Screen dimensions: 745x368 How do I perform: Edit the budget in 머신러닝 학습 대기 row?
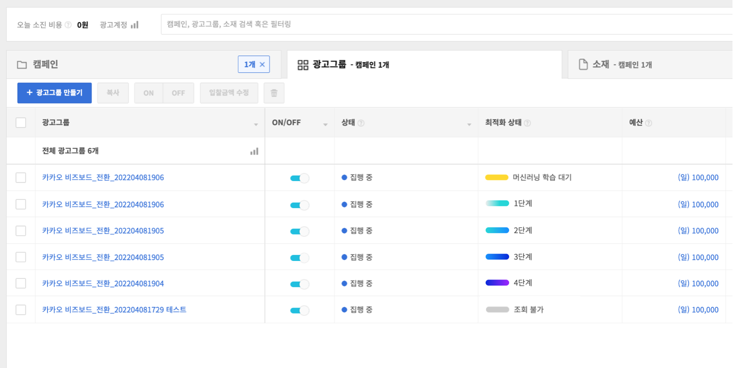698,177
